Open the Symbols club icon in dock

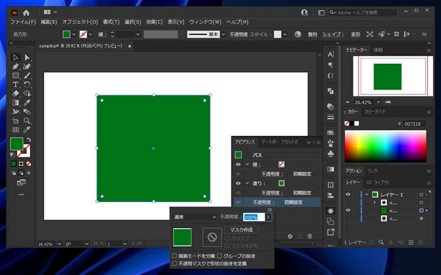[x=331, y=154]
